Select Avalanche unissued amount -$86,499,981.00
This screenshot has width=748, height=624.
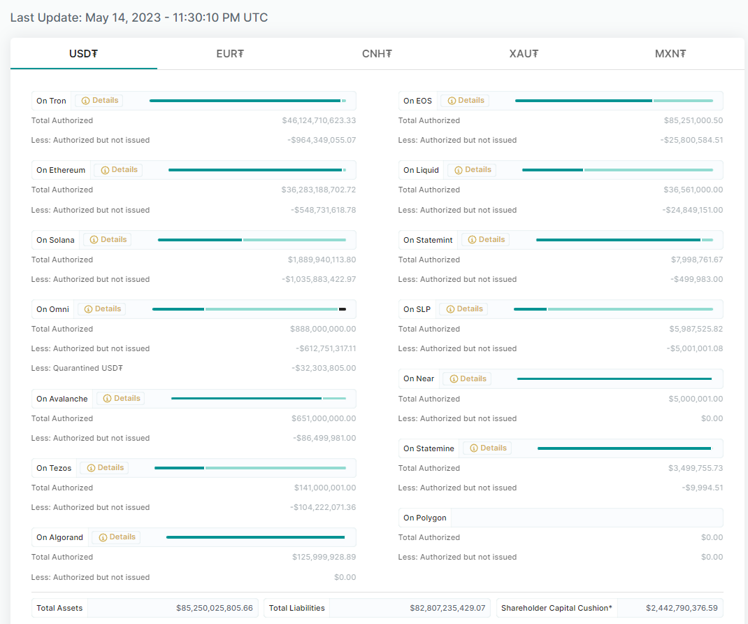(324, 439)
